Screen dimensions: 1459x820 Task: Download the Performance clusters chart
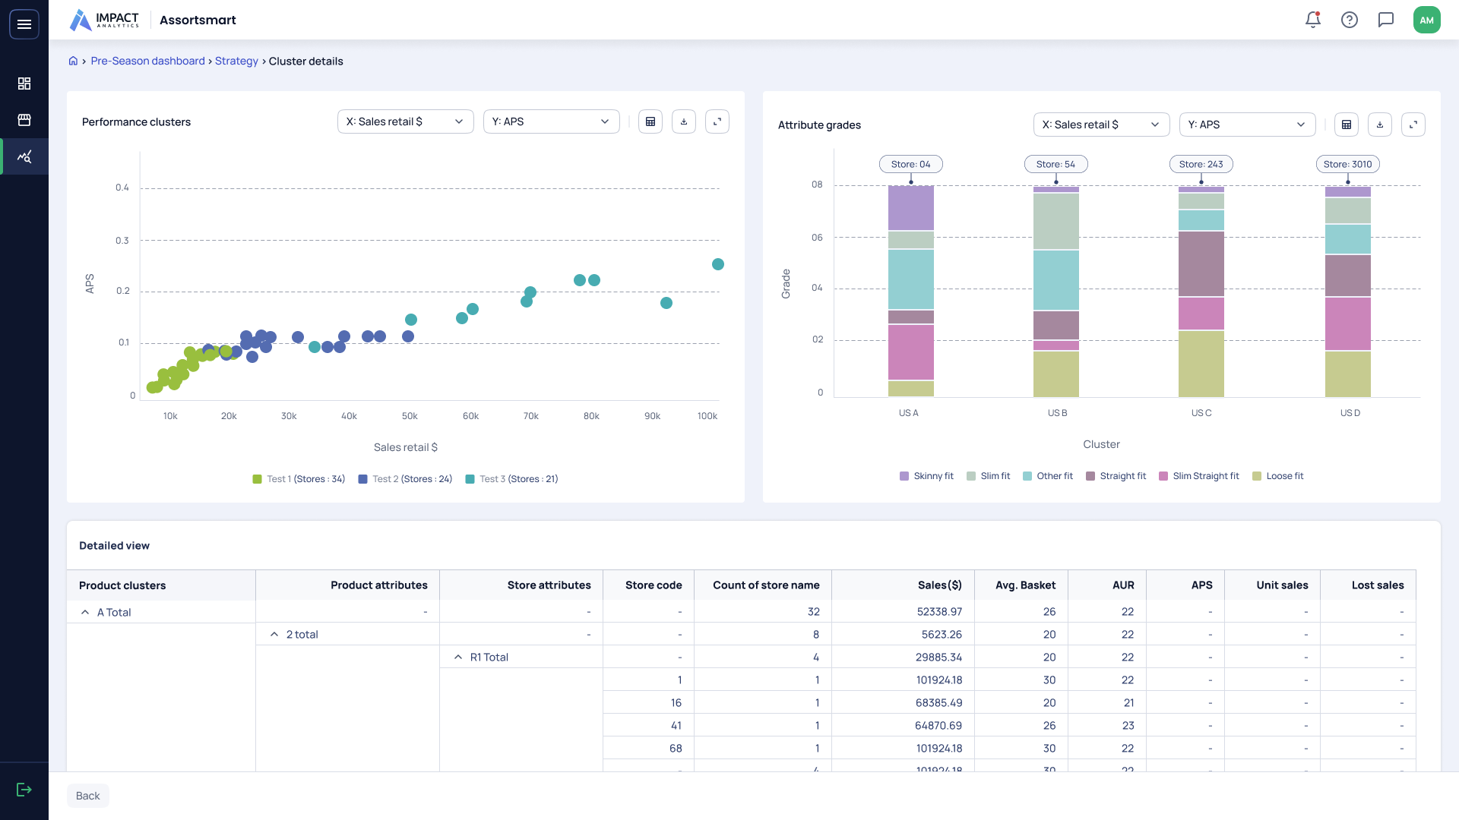(683, 121)
